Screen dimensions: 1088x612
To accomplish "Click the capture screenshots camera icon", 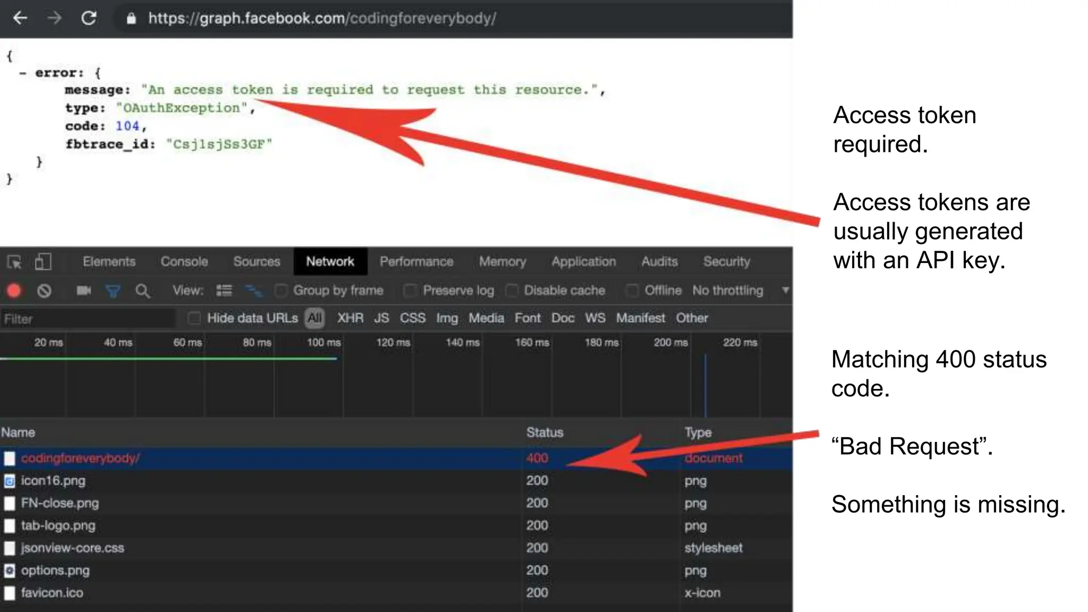I will pos(83,291).
